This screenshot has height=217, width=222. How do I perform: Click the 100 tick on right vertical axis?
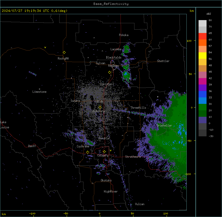(x=189, y=41)
